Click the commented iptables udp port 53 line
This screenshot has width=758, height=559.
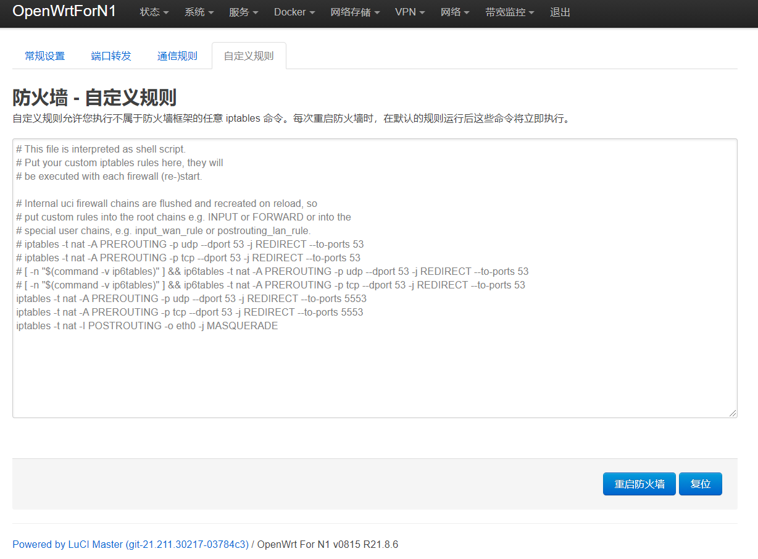pyautogui.click(x=190, y=244)
